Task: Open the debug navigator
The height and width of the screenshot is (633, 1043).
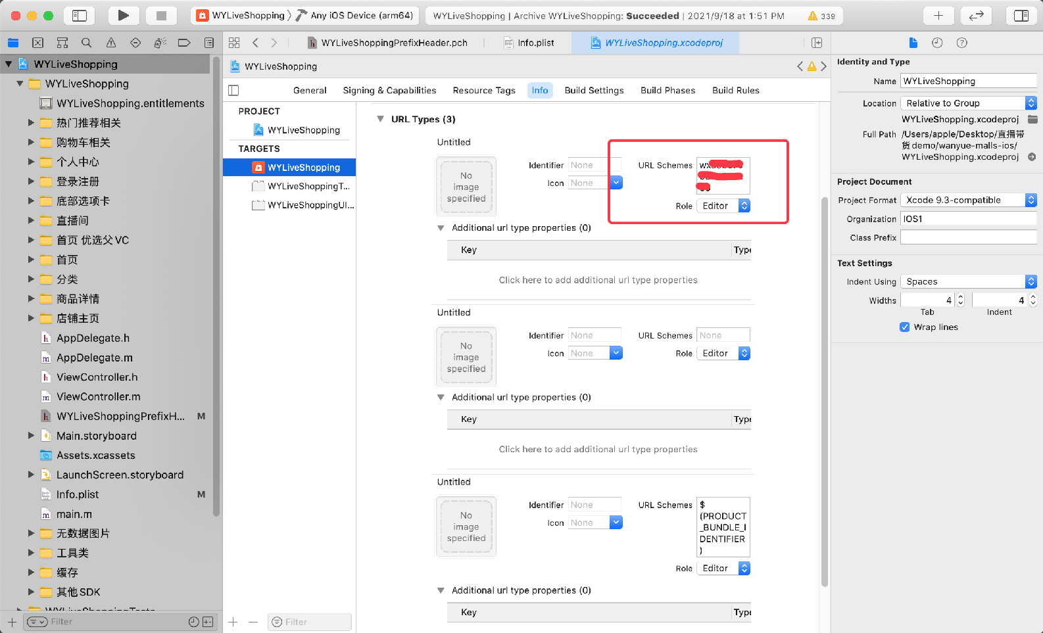Action: click(x=160, y=43)
